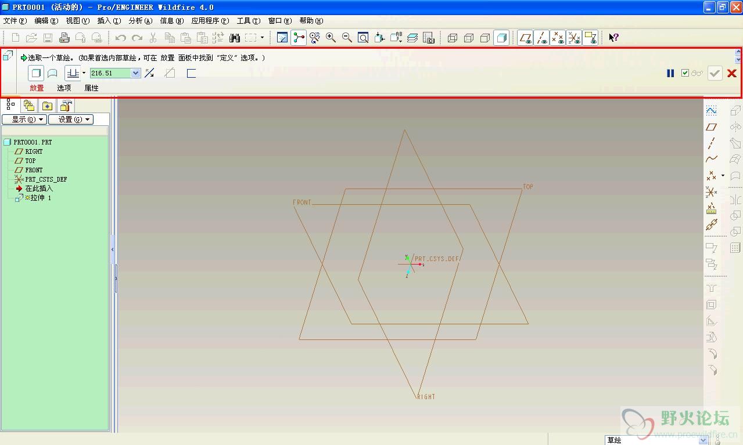Open the Saved view list icon
Viewport: 743px width, 445px height.
(396, 38)
